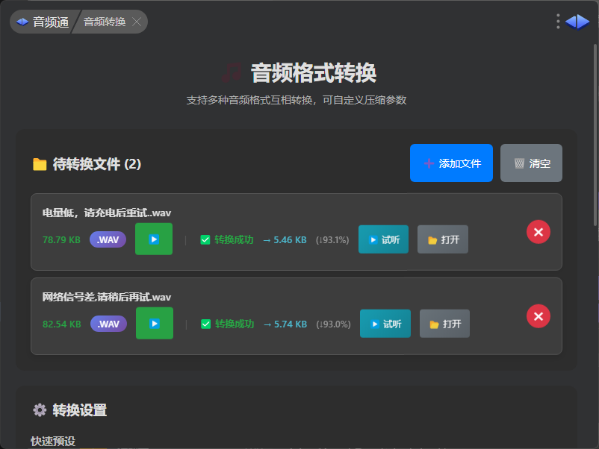
Task: Click 试听 for the 电量低 file
Action: pyautogui.click(x=384, y=239)
